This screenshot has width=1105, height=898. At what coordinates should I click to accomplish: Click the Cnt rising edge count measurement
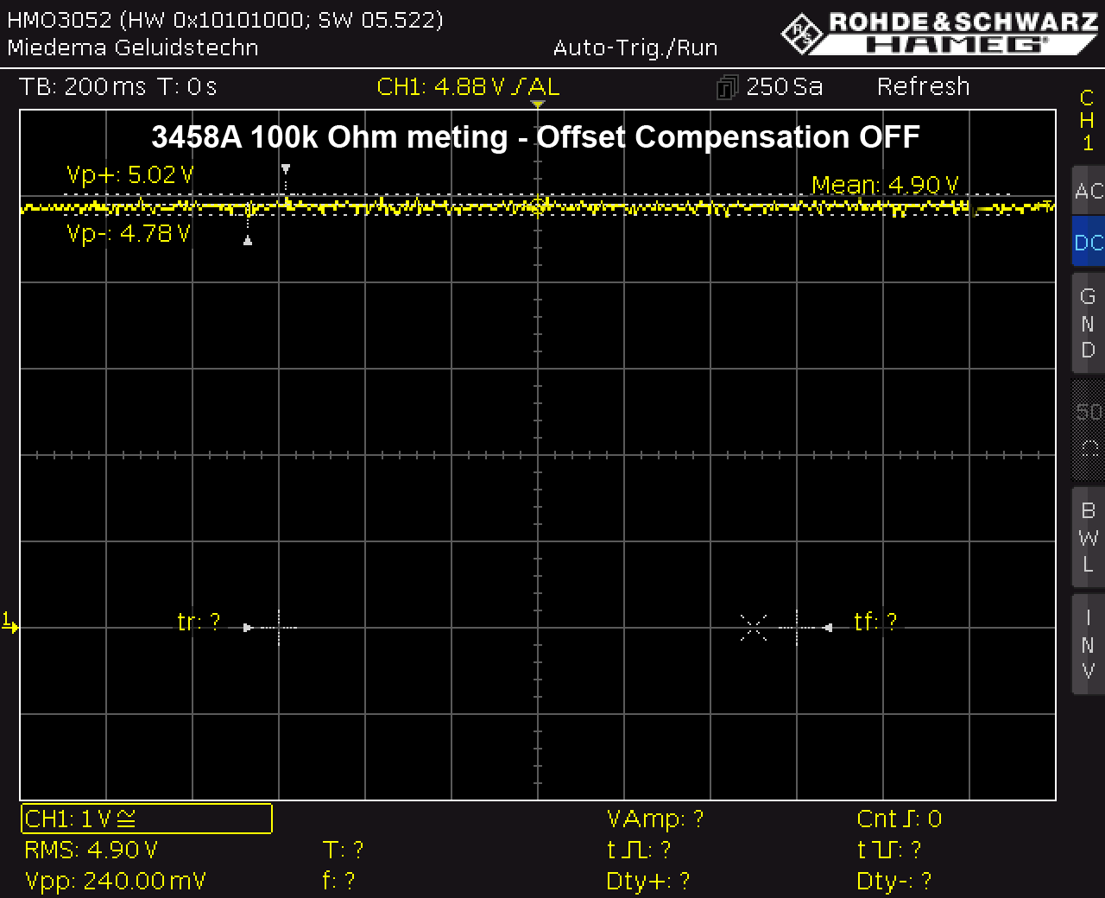(900, 819)
